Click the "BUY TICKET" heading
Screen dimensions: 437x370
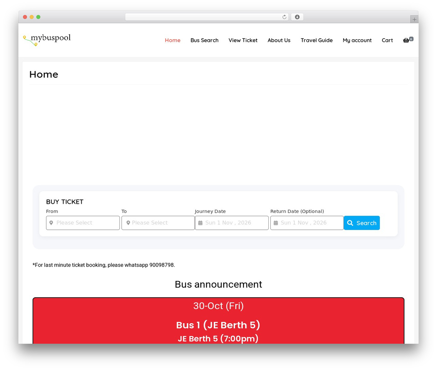click(x=65, y=202)
